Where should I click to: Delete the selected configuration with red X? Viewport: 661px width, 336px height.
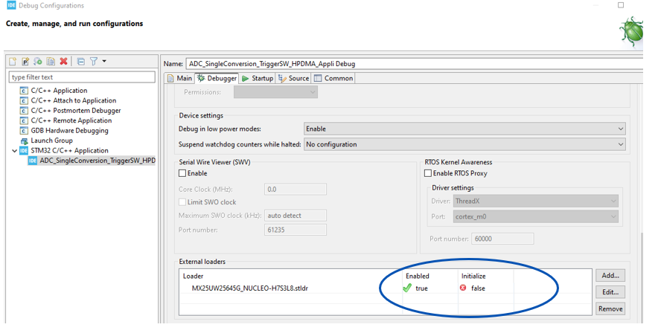64,62
